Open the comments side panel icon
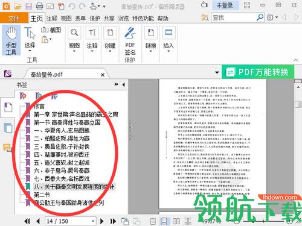 click(x=7, y=148)
